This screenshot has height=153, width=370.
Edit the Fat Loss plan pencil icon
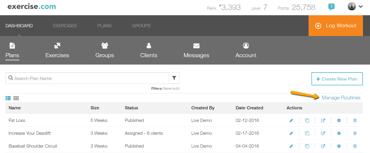(x=291, y=121)
